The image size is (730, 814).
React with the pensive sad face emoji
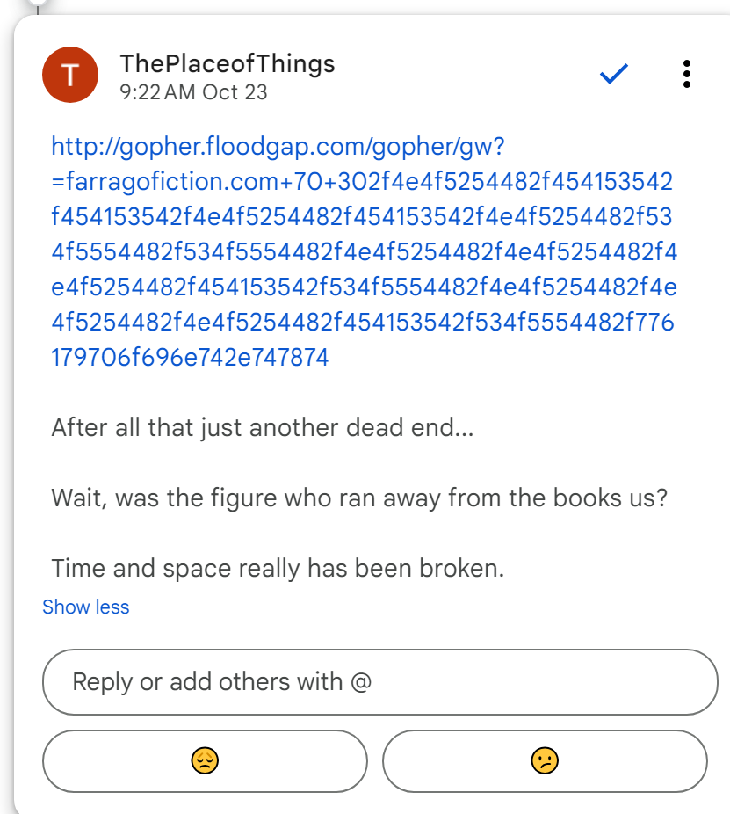click(205, 760)
